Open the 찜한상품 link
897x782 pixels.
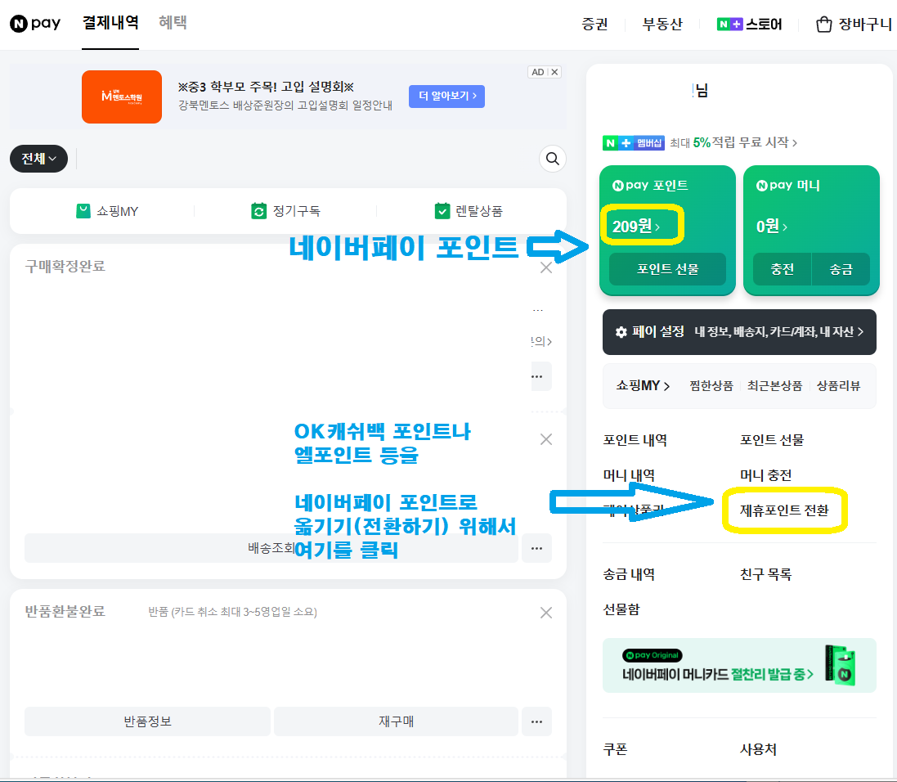(x=711, y=386)
